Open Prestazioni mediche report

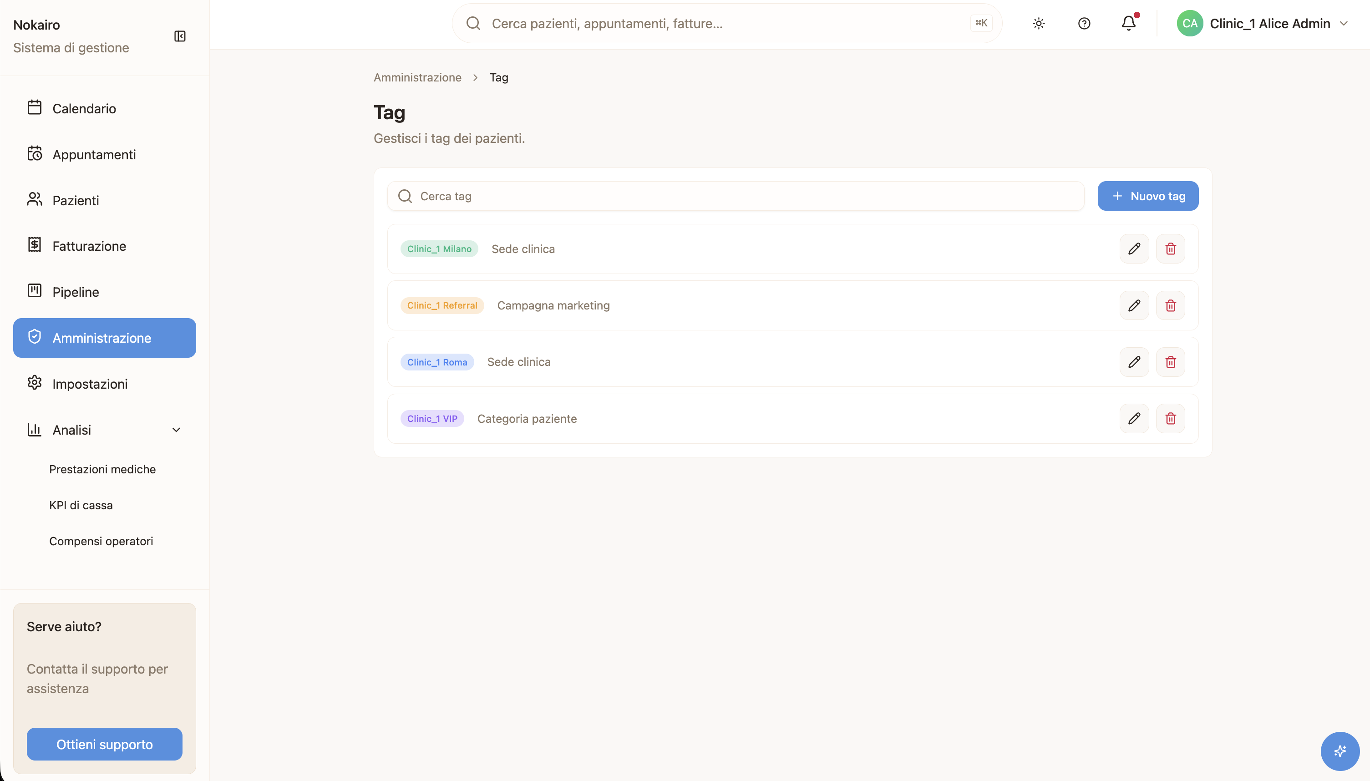(x=102, y=469)
